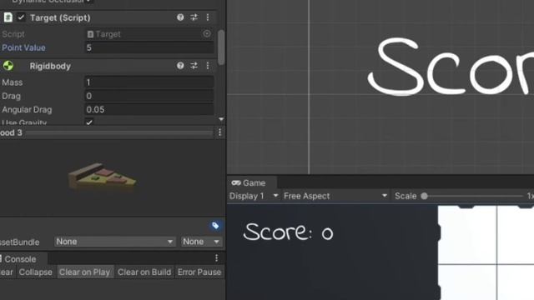The height and width of the screenshot is (300, 534).
Task: Click the Point Value label
Action: [x=23, y=47]
